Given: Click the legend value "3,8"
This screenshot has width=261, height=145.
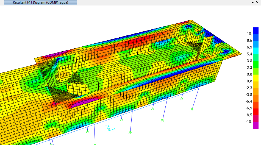Looking at the screenshot, I should tap(249, 61).
